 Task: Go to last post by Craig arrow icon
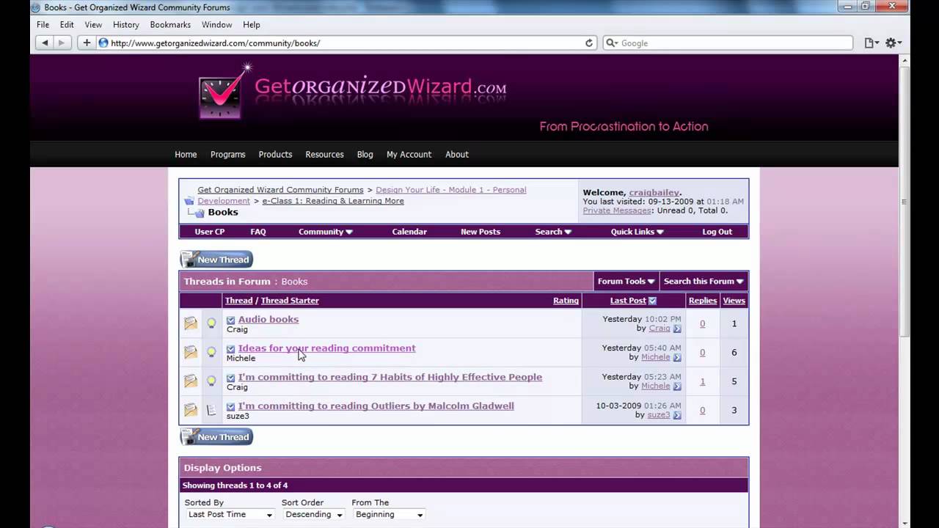[677, 329]
